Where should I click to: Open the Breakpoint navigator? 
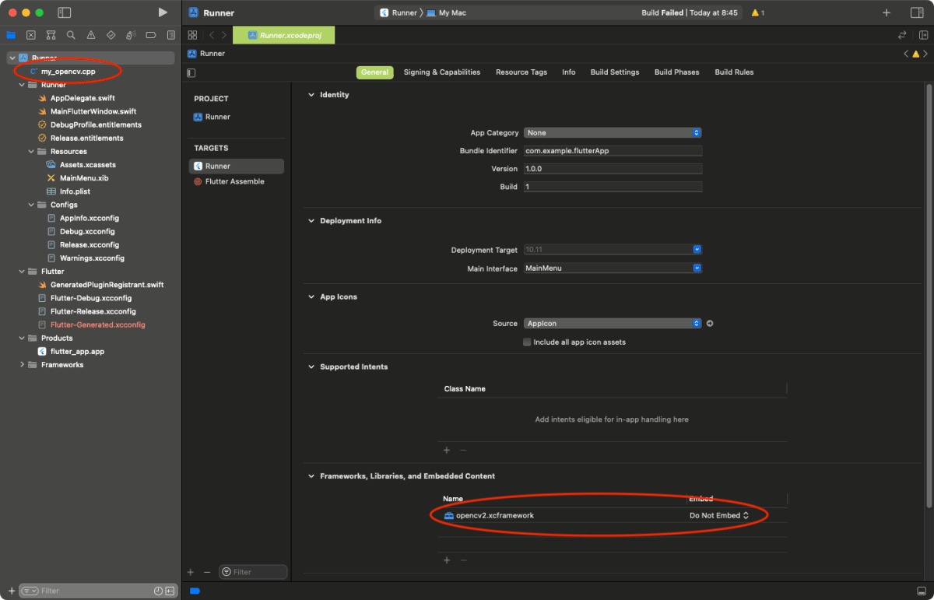click(x=151, y=35)
